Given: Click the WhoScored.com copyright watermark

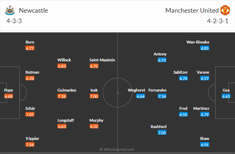Looking at the screenshot, I should (116, 149).
